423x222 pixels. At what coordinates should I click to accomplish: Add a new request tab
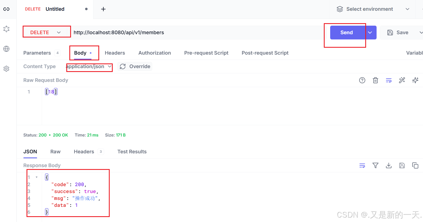tap(103, 9)
